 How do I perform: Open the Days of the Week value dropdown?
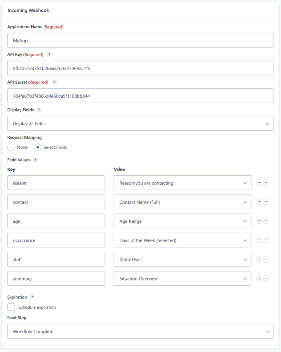(182, 240)
